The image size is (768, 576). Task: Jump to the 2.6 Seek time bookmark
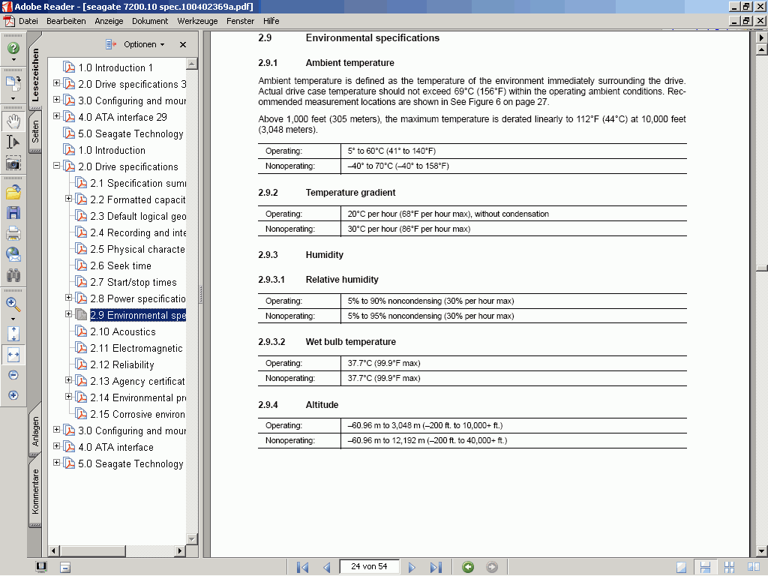tap(121, 265)
